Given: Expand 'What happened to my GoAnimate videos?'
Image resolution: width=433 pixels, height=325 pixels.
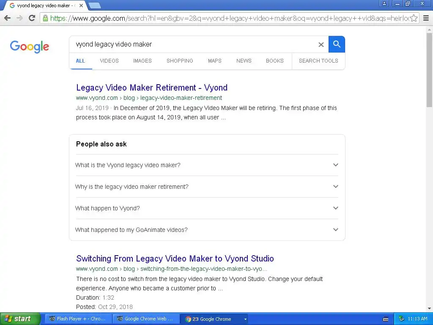Looking at the screenshot, I should [x=207, y=230].
